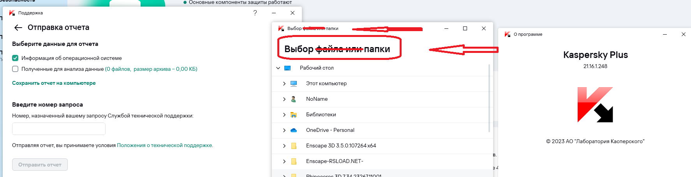
Task: Select NoName in the folder tree
Action: click(317, 99)
